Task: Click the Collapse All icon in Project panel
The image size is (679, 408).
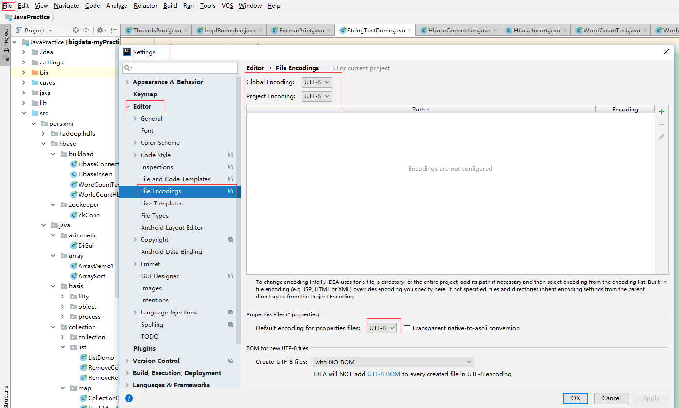Action: tap(86, 30)
